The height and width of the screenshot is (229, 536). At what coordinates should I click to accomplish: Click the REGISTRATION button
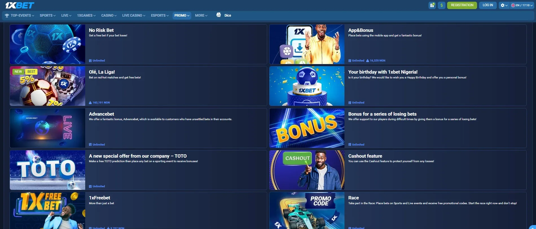coord(462,5)
